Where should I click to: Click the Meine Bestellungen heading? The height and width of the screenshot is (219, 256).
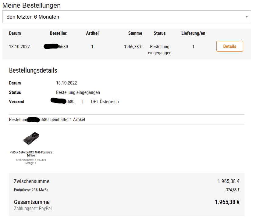[x=31, y=5]
